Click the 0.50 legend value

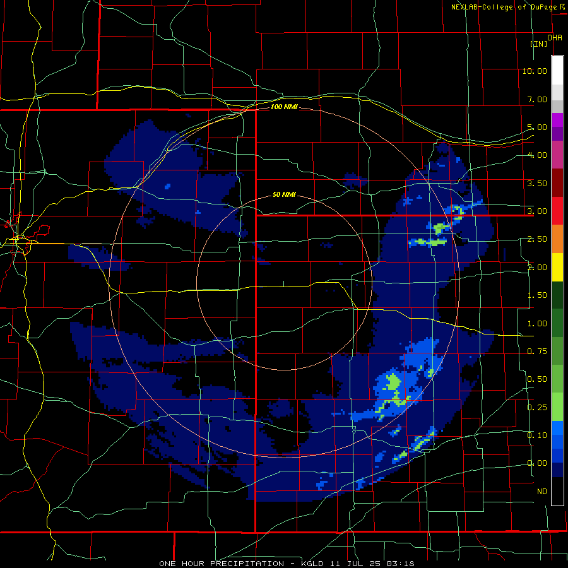[x=537, y=379]
